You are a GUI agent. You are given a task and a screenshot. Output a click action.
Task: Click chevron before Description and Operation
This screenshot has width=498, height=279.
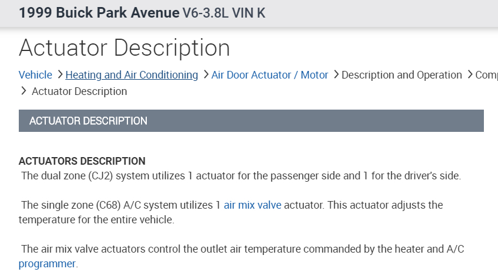coord(335,75)
